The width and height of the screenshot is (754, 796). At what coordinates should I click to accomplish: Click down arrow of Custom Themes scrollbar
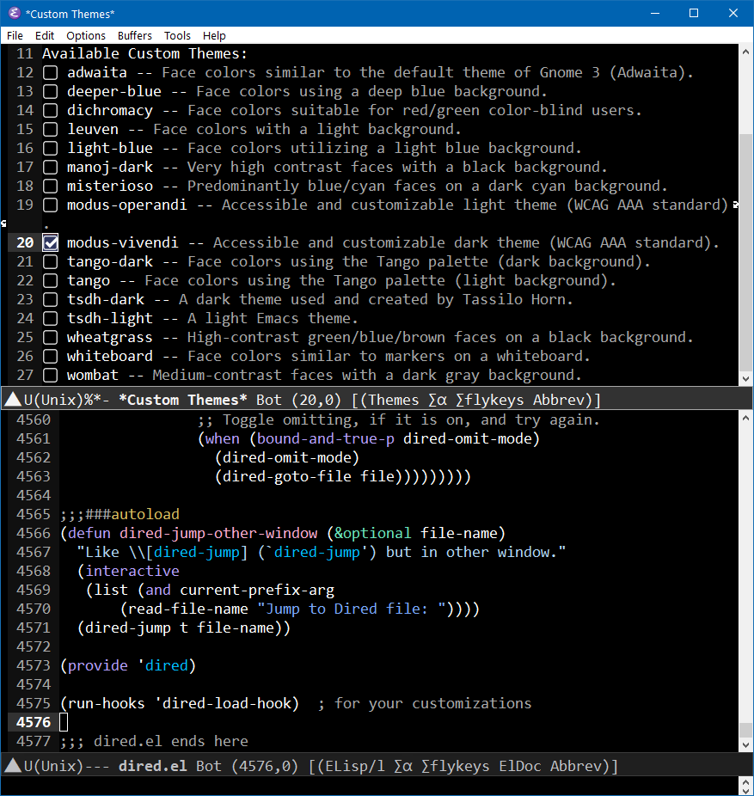pos(745,379)
